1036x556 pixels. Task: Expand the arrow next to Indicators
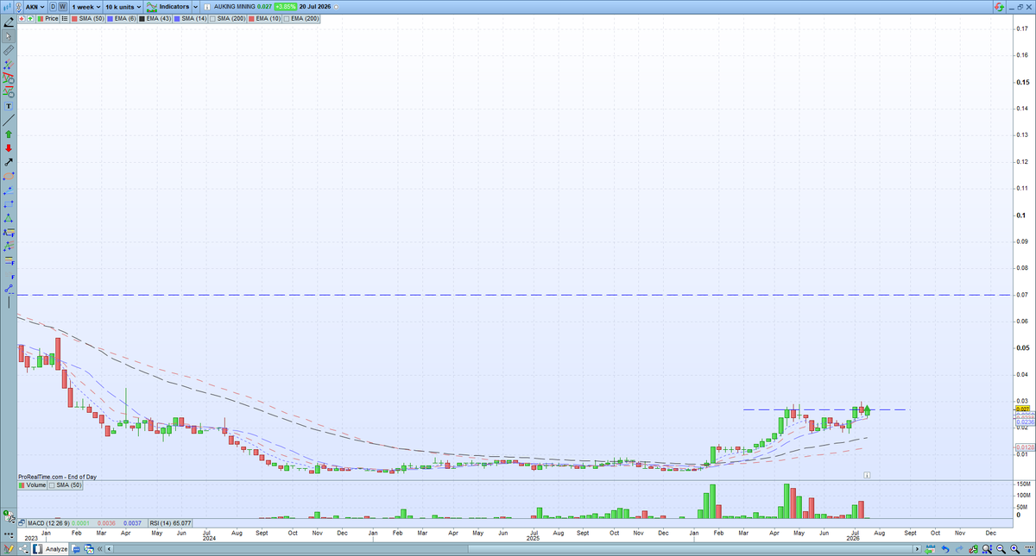coord(196,7)
